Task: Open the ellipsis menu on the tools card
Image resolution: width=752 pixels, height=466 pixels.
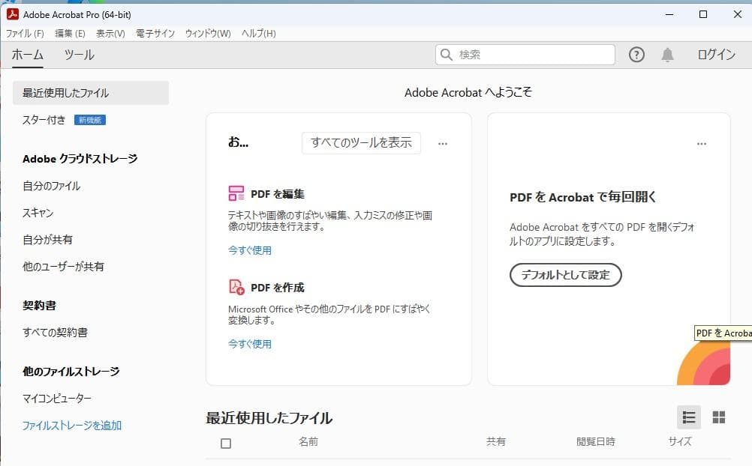Action: (x=443, y=143)
